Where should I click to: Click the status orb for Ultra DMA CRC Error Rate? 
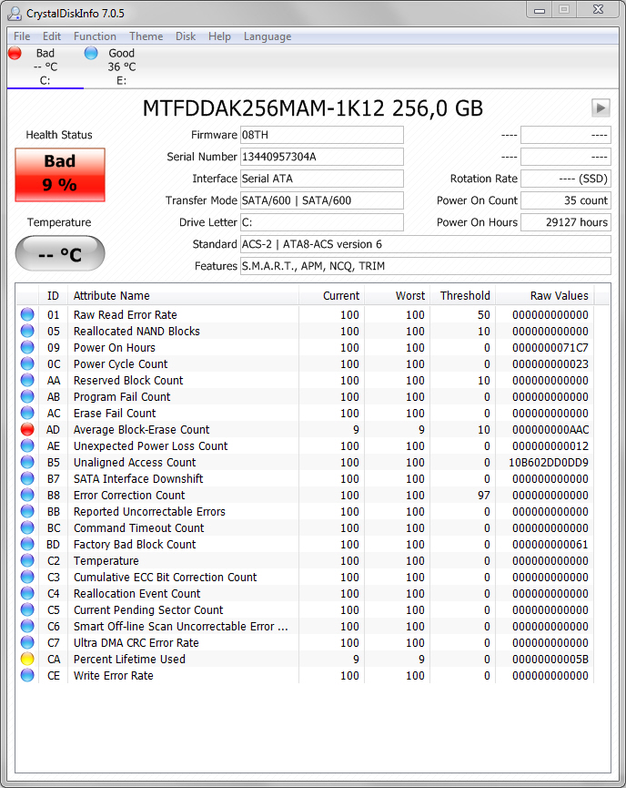pos(27,643)
